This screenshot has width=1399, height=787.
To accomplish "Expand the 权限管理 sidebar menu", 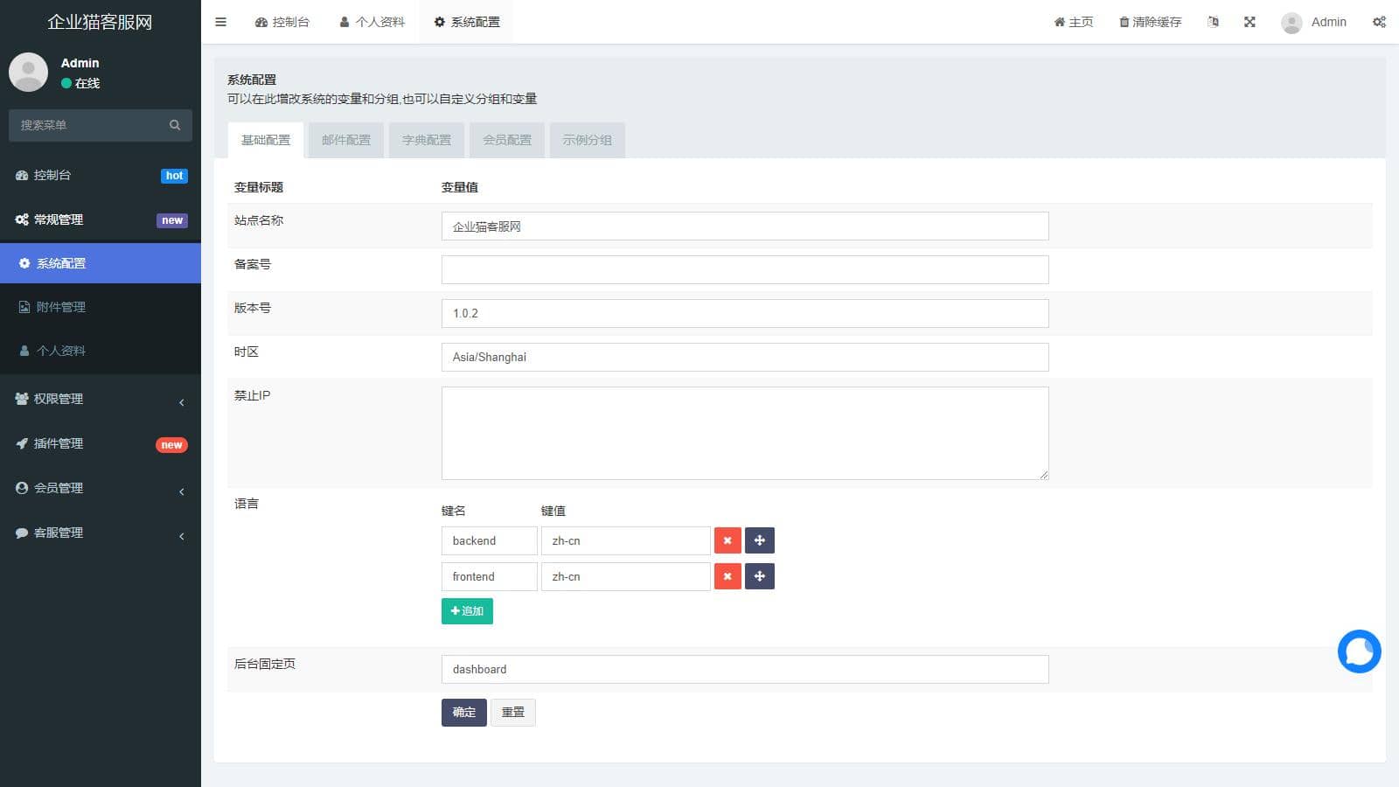I will [x=101, y=399].
